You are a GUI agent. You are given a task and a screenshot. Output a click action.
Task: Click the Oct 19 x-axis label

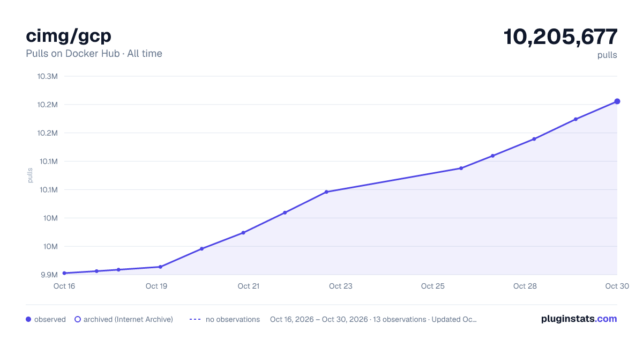click(x=156, y=286)
